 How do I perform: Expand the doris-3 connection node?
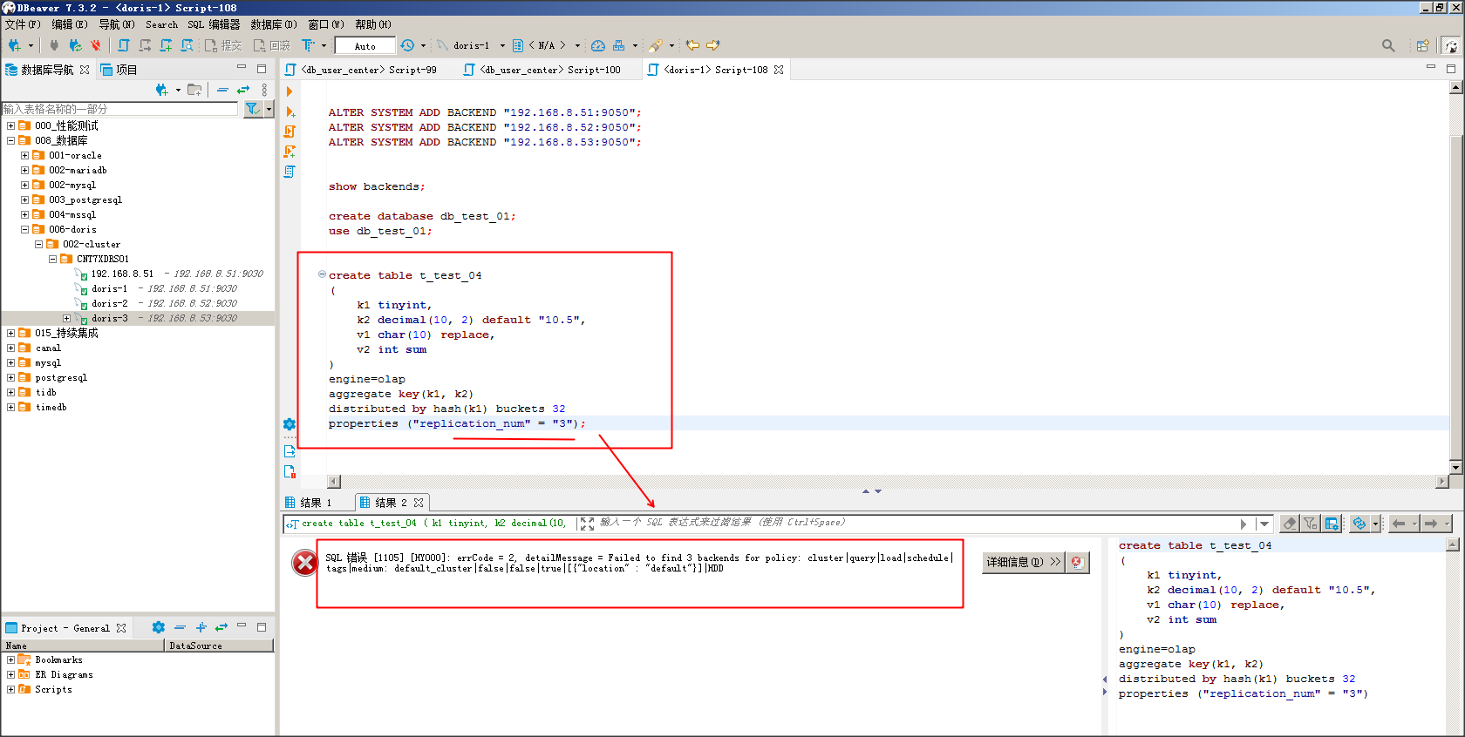tap(66, 318)
